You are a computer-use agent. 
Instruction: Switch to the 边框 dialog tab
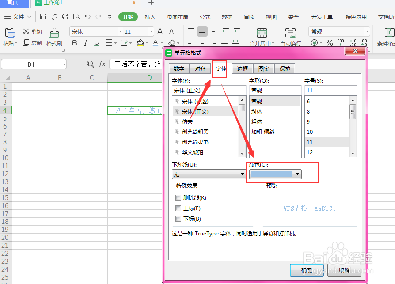242,68
